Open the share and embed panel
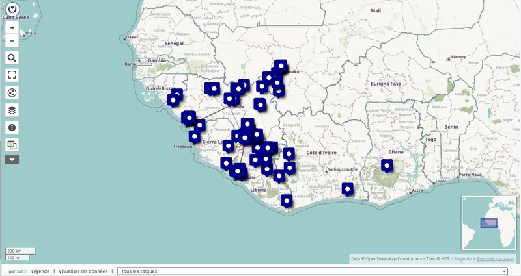Screen dimensions: 521x276 12,93
